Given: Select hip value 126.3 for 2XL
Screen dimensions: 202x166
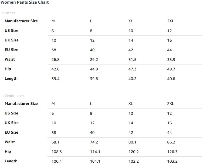Looking at the screenshot, I should pos(172,152).
